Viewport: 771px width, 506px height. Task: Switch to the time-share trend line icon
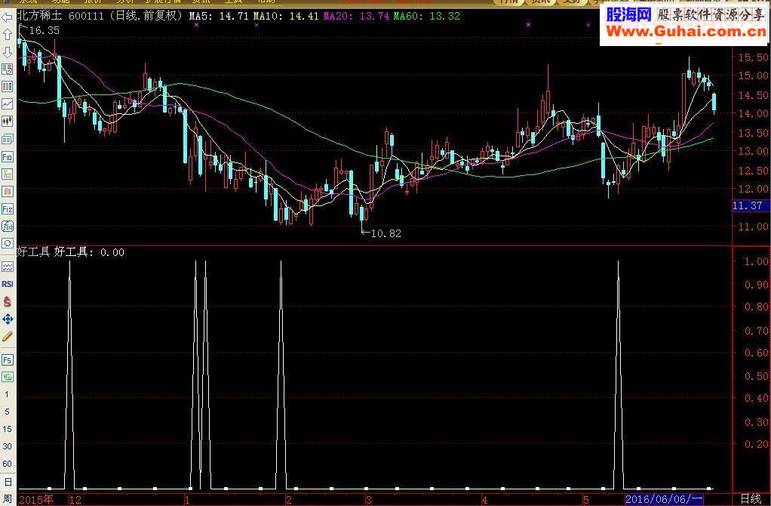[x=7, y=104]
